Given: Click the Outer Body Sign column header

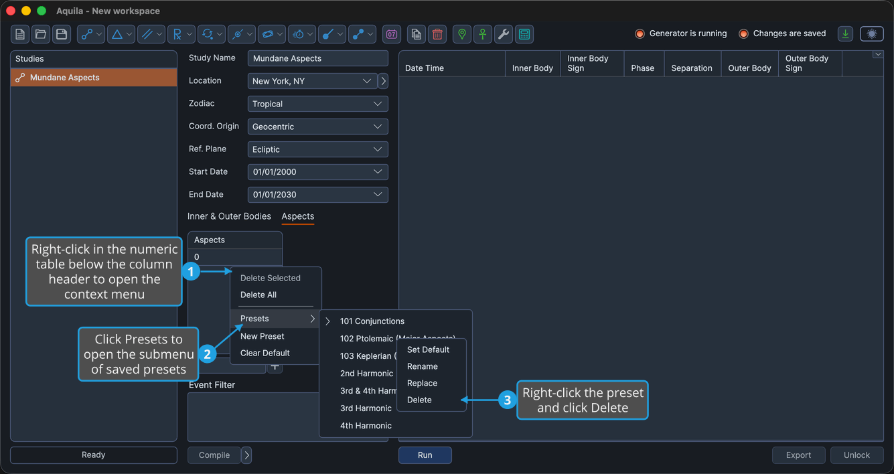Looking at the screenshot, I should pyautogui.click(x=810, y=64).
